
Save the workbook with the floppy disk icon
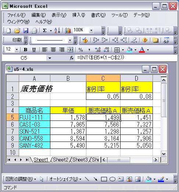[26, 31]
